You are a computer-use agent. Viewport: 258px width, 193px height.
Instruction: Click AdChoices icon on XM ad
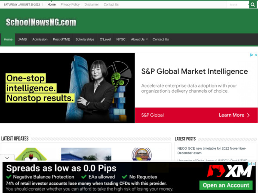click(x=249, y=164)
